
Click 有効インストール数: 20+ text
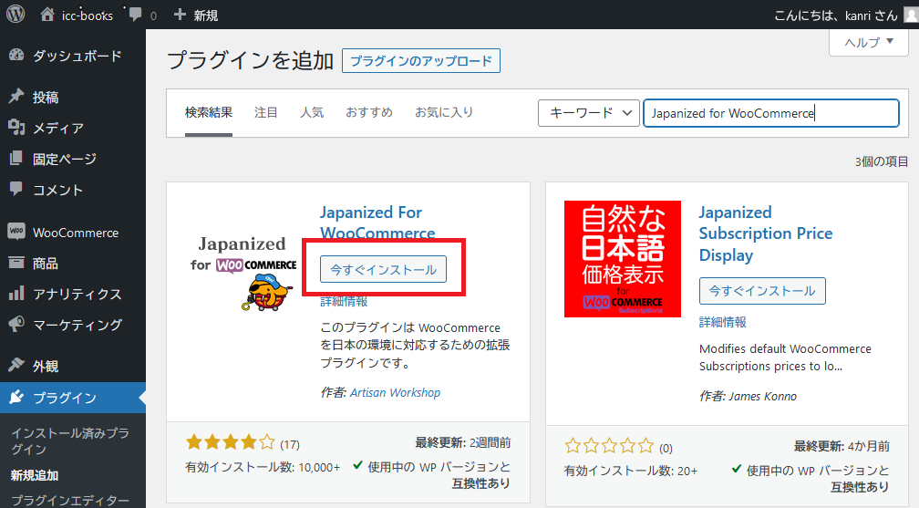[631, 471]
